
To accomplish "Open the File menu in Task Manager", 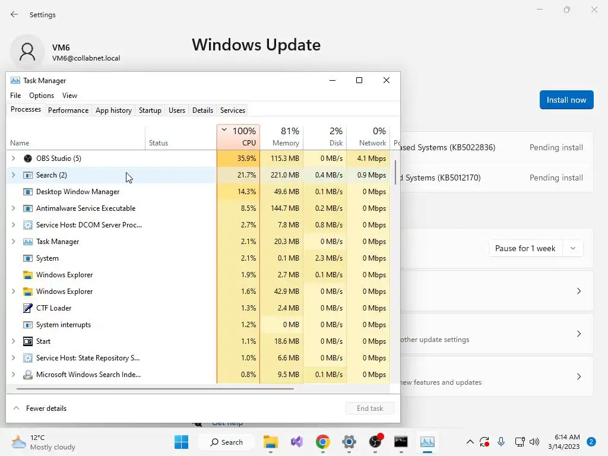I will 15,96.
